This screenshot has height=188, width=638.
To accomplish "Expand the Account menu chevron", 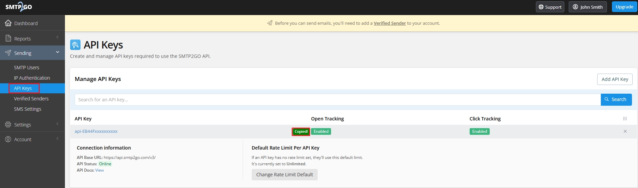I will pyautogui.click(x=58, y=138).
